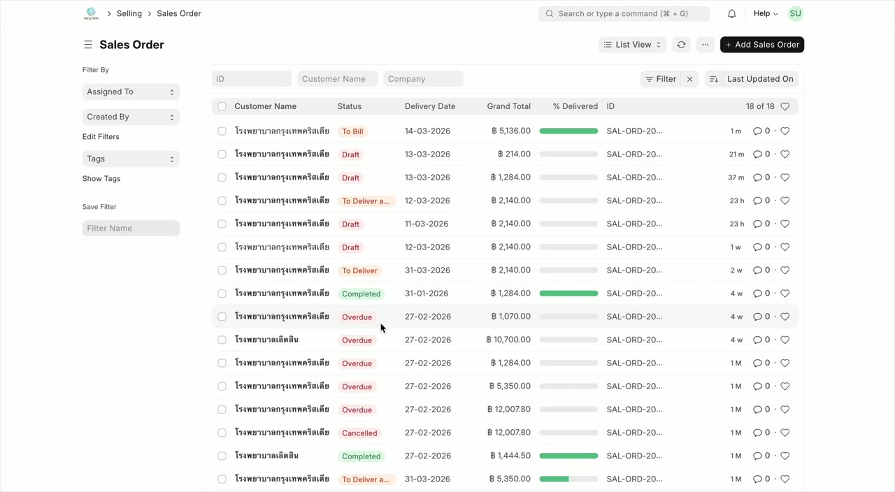
Task: Click the Add Sales Order button
Action: pos(761,44)
